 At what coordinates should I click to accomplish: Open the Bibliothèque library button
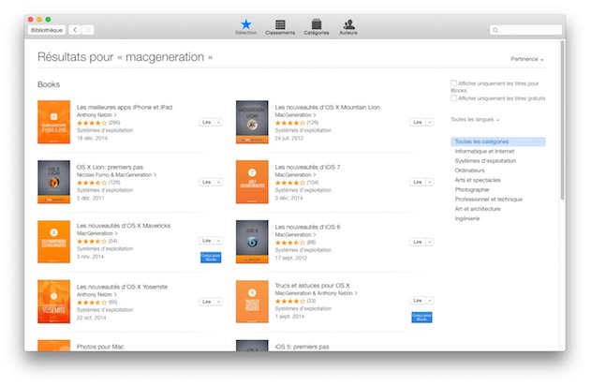47,30
